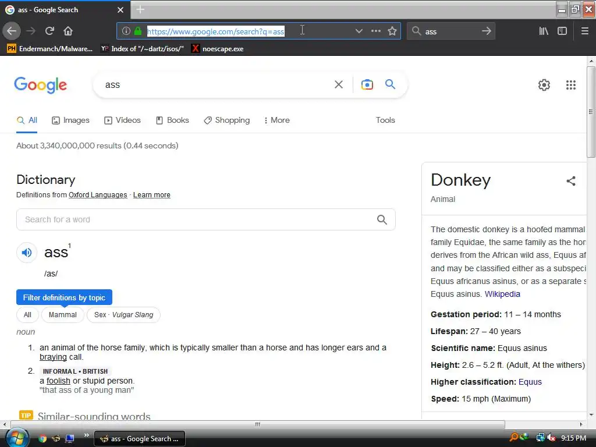Switch to Books tab
This screenshot has height=447, width=596.
[x=172, y=120]
